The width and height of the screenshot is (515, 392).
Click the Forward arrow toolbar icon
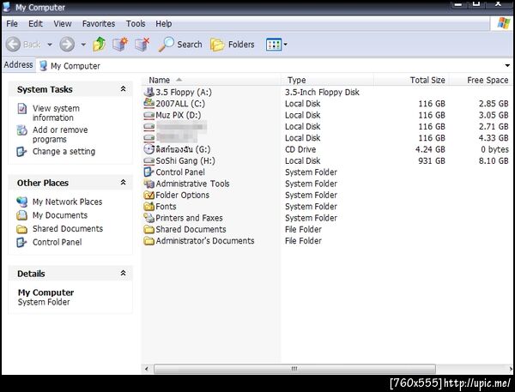pyautogui.click(x=67, y=45)
